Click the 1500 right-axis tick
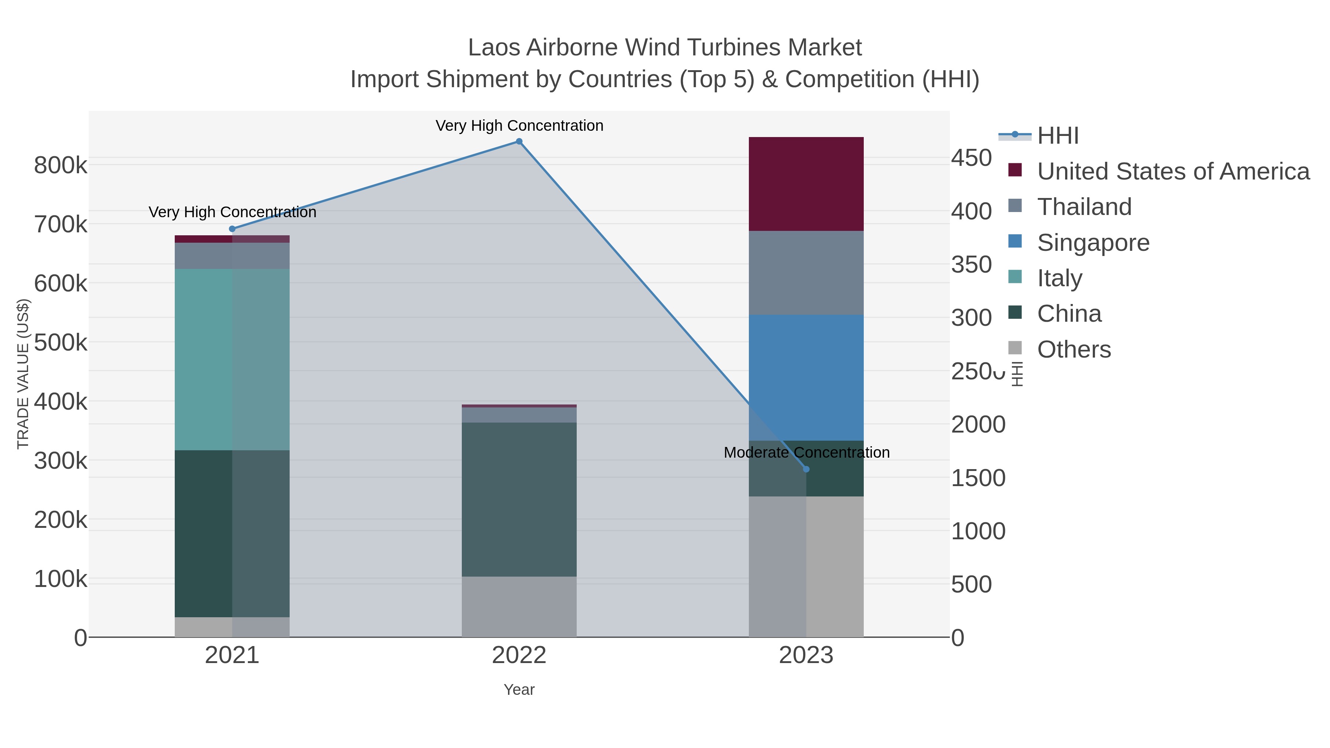The image size is (1330, 748). (978, 478)
